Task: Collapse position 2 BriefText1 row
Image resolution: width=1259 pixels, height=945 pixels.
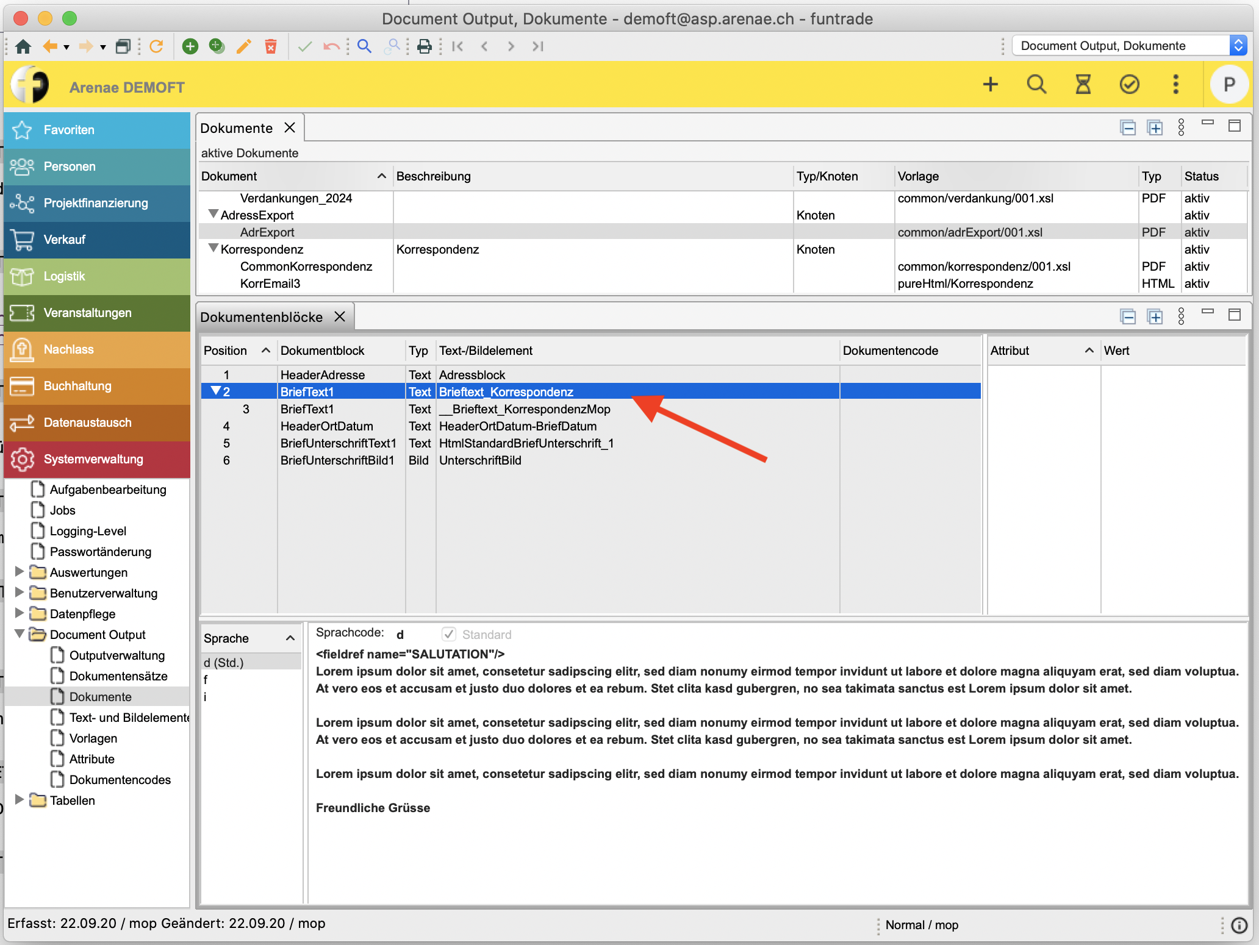Action: [x=215, y=391]
